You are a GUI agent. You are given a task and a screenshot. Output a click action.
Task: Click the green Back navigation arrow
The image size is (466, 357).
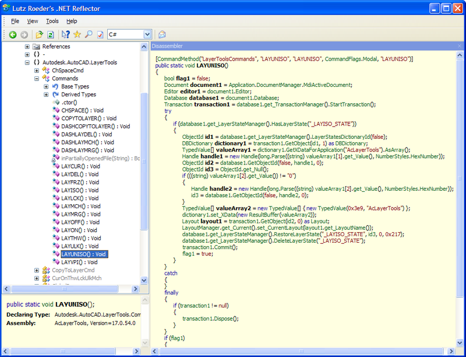click(x=13, y=35)
